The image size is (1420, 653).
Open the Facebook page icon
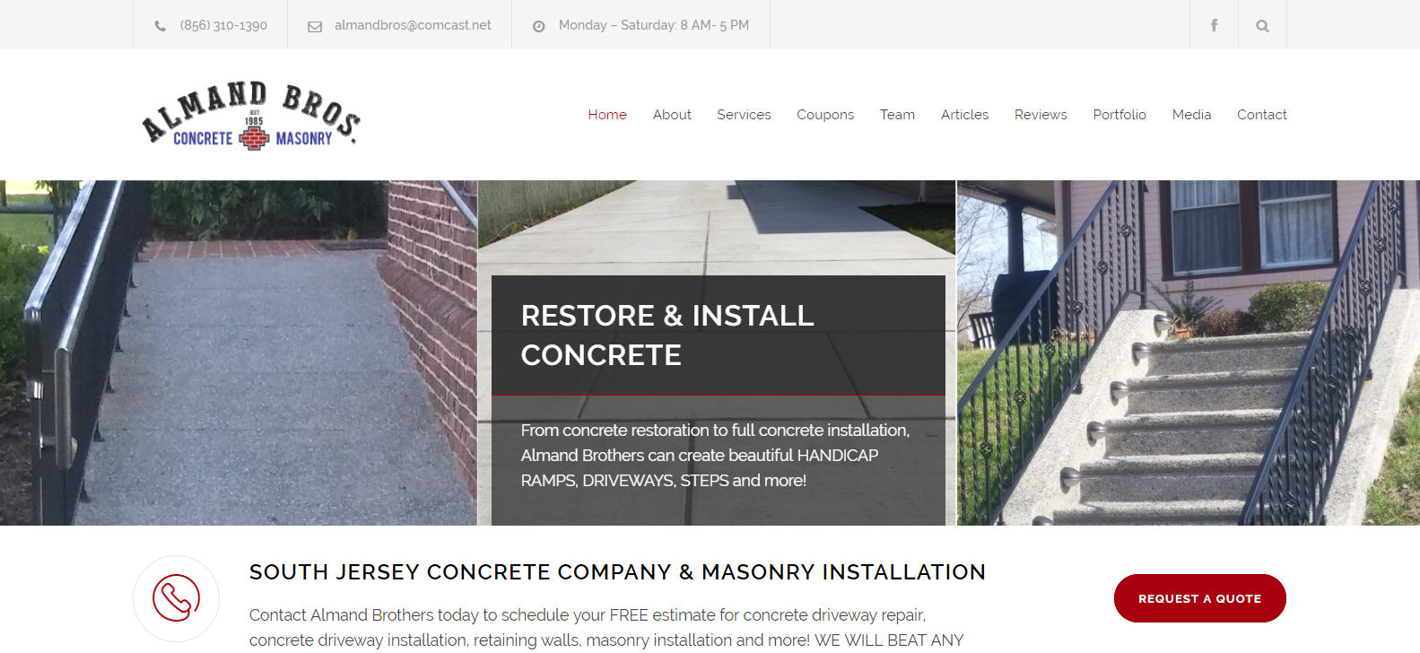[x=1214, y=25]
